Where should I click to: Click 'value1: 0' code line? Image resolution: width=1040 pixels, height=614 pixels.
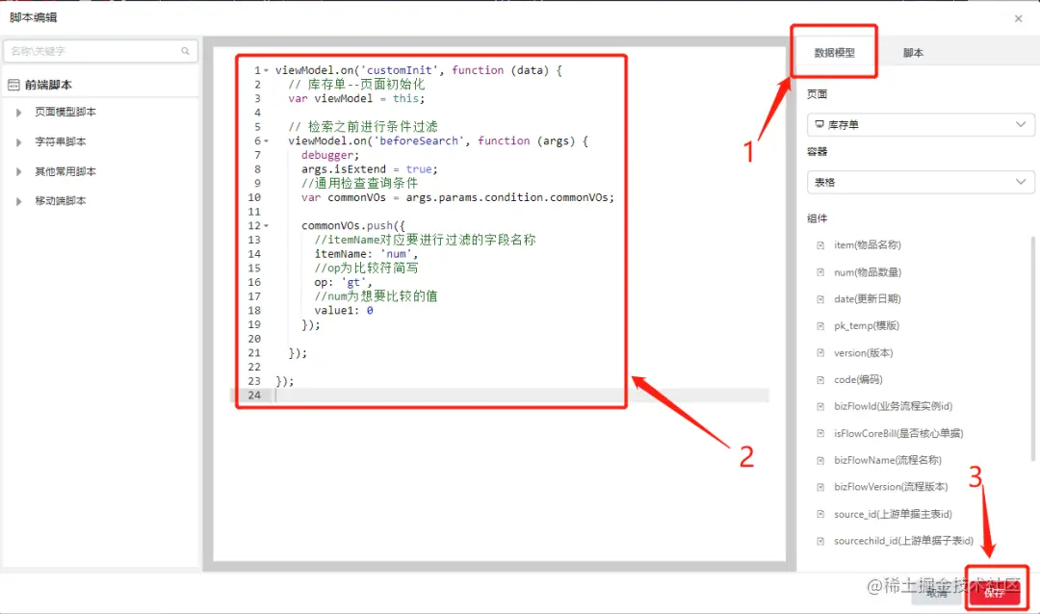344,310
